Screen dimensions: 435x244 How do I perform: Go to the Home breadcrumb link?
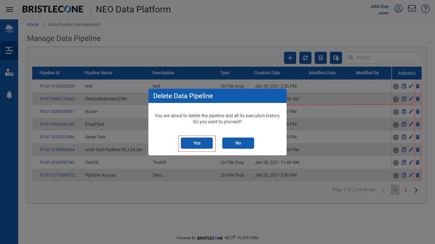click(x=33, y=24)
